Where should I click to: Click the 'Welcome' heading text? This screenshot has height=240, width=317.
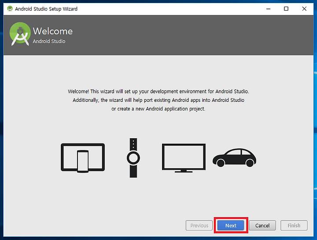pos(52,31)
